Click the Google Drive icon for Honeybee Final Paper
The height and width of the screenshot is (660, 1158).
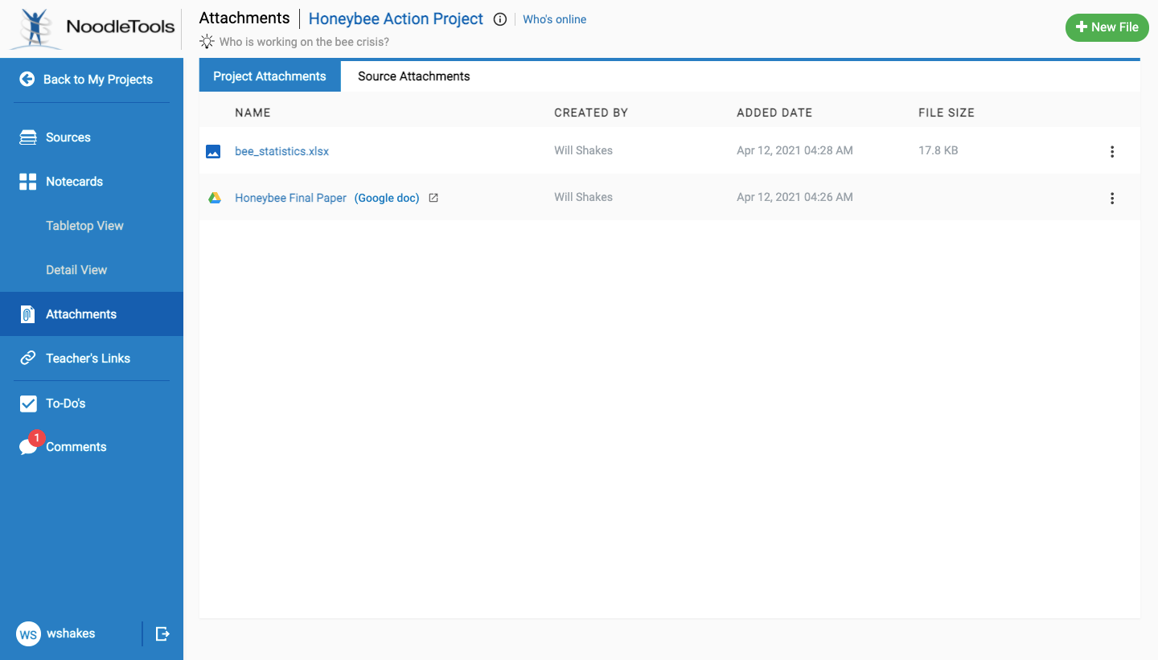click(215, 198)
